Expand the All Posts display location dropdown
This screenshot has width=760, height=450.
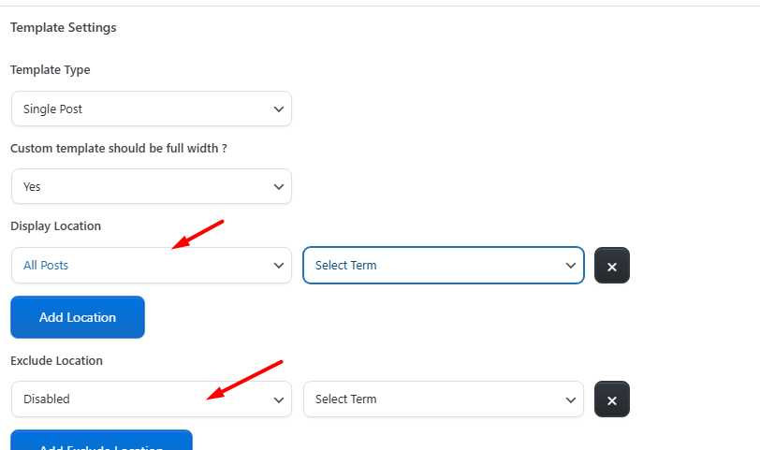tap(151, 266)
